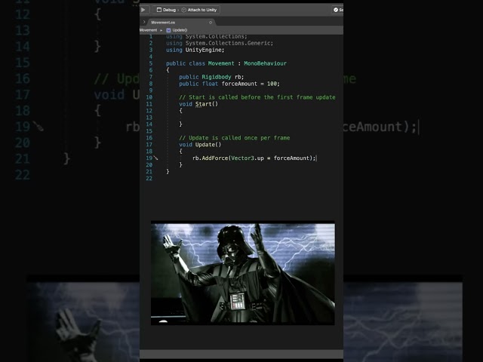The height and width of the screenshot is (362, 483).
Task: Select the Attach to Unity target
Action: coord(199,10)
